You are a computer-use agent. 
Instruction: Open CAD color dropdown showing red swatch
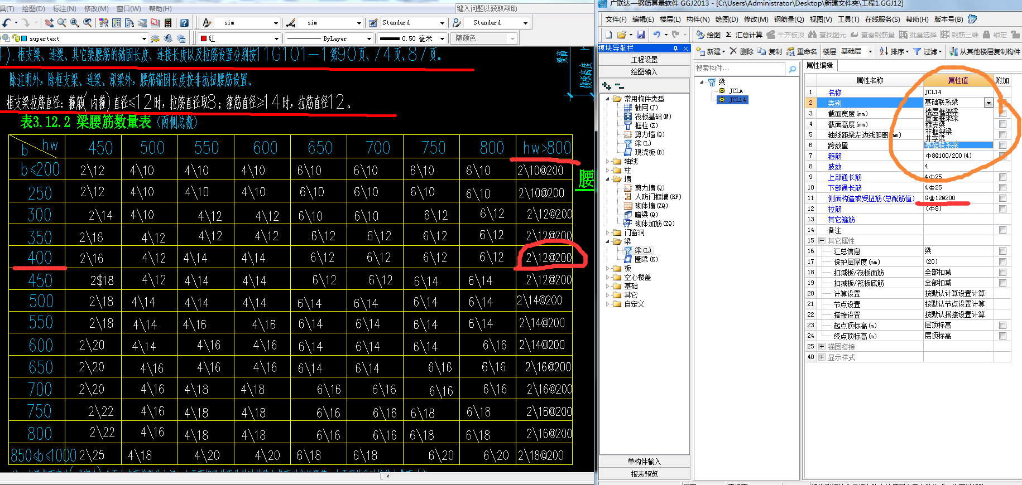click(276, 38)
